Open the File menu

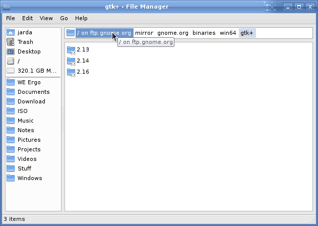pyautogui.click(x=11, y=18)
